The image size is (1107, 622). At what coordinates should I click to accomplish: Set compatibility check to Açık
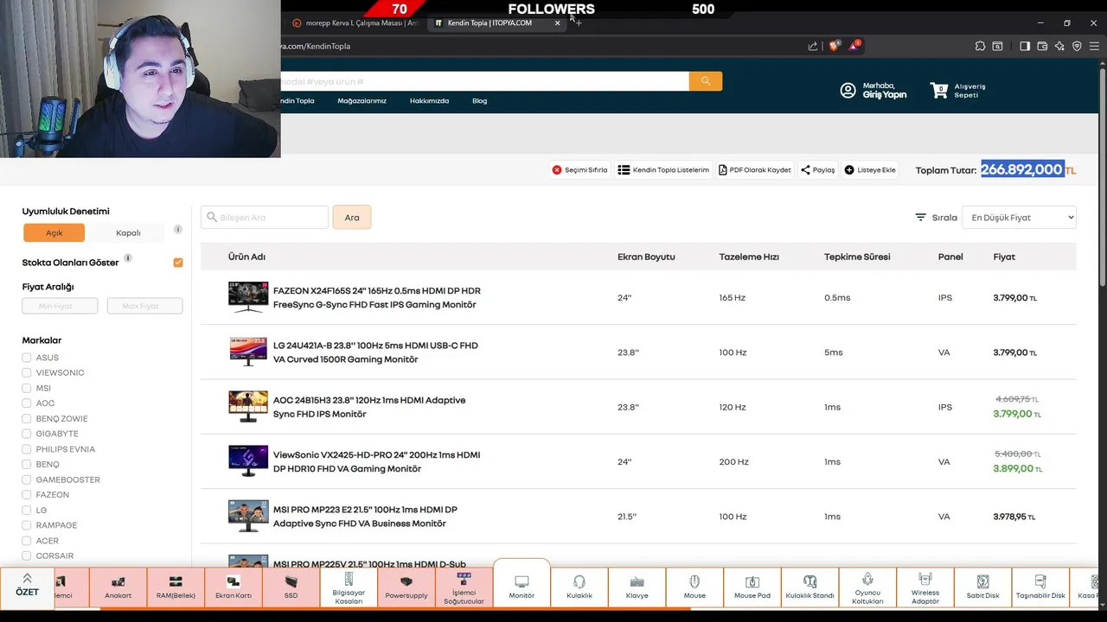click(x=54, y=232)
